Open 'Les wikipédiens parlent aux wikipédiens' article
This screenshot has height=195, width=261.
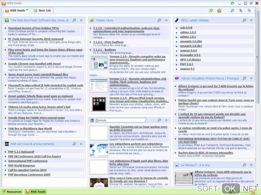click(136, 144)
